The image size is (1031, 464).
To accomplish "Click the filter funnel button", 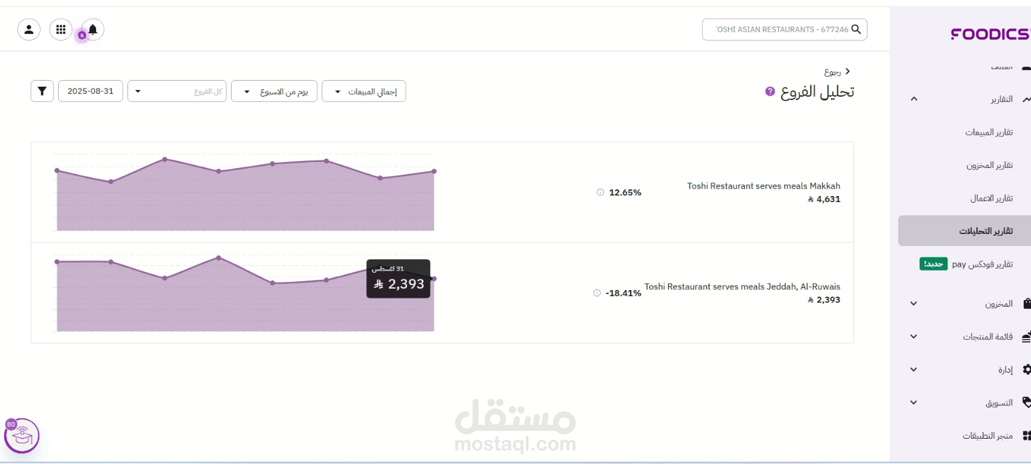I will 42,91.
